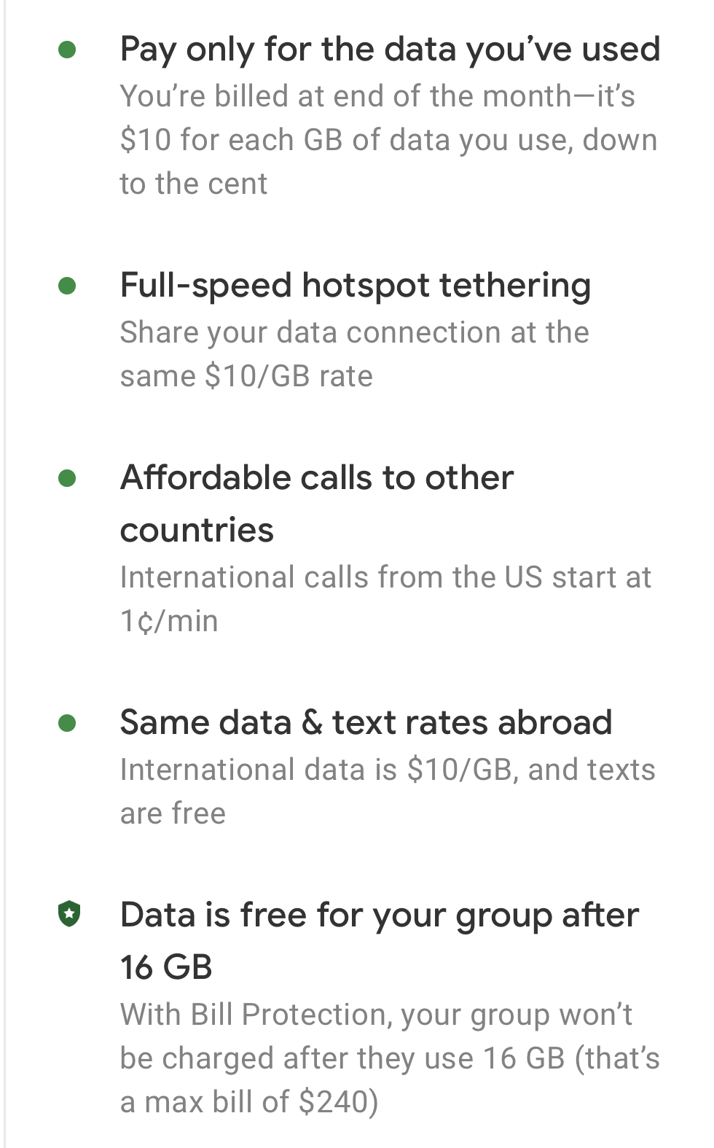Image resolution: width=714 pixels, height=1148 pixels.
Task: Click the green dot next to "Same data & text rates"
Action: coord(68,723)
